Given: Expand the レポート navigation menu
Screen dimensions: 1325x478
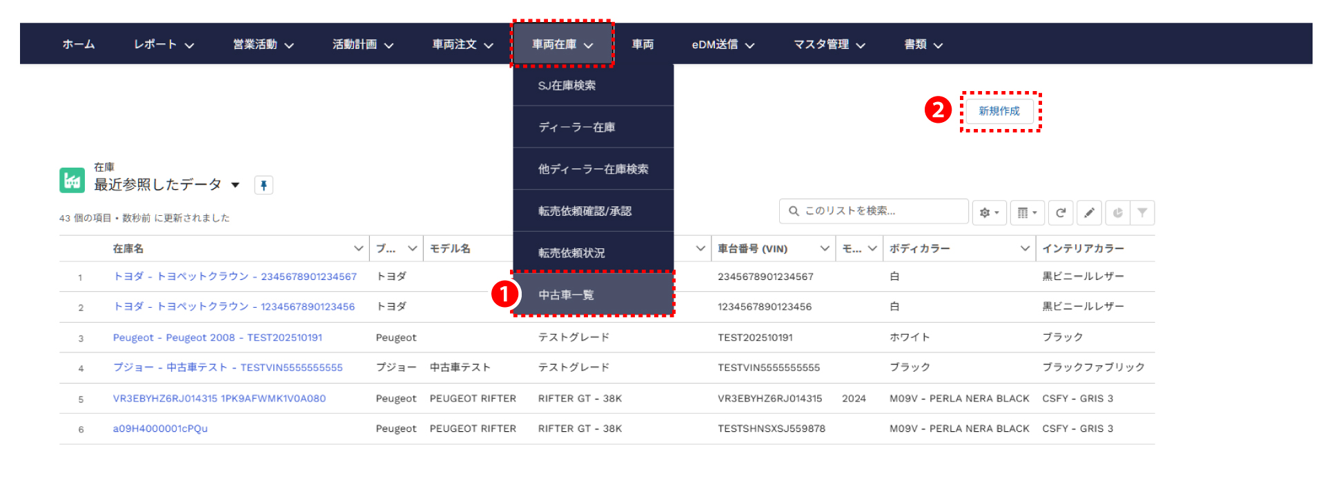Looking at the screenshot, I should [164, 44].
